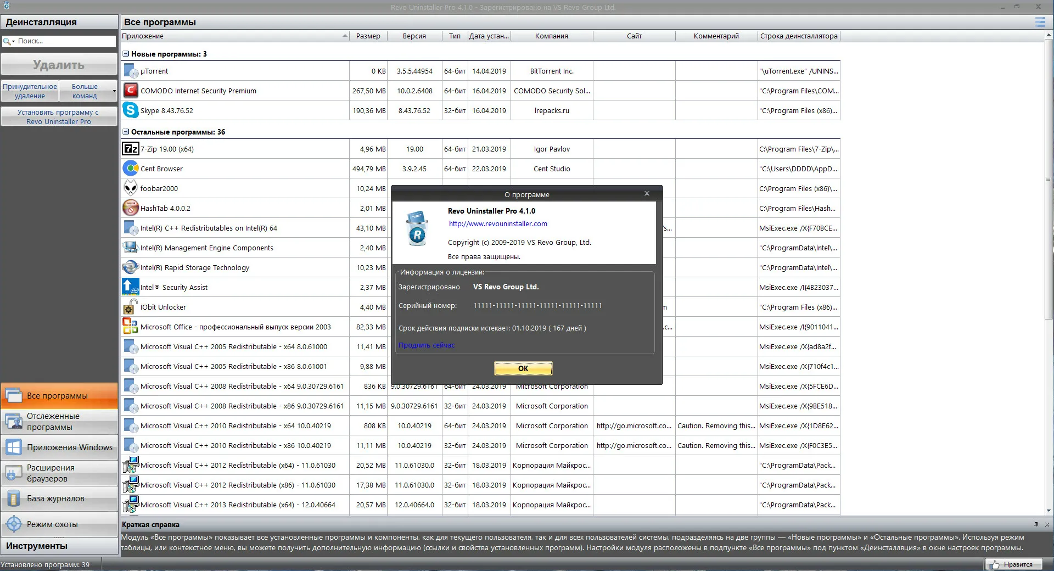Viewport: 1054px width, 571px height.
Task: Click the Microsoft Office 2003 icon
Action: pos(130,327)
